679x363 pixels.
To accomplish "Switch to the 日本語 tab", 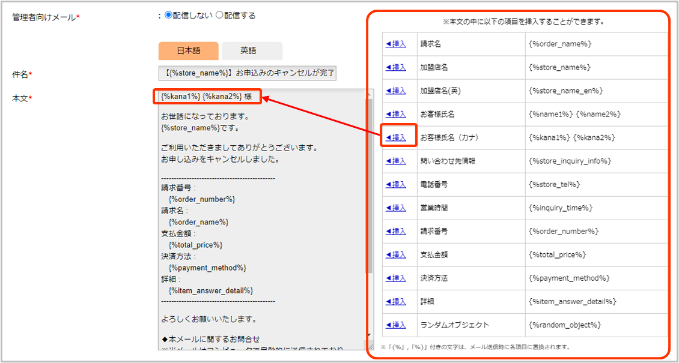I will [188, 51].
